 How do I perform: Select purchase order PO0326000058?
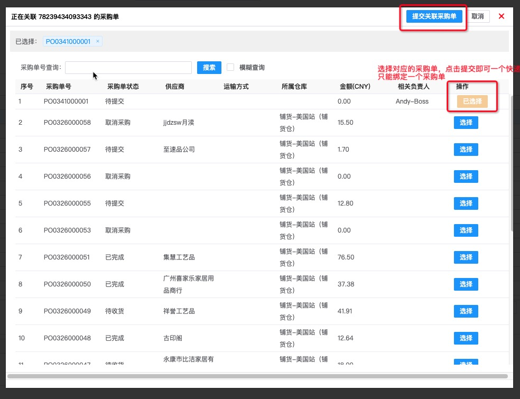[466, 123]
